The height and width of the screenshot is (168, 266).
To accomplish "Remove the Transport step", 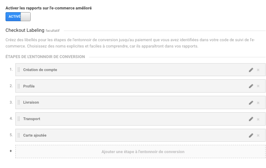I will tap(258, 119).
